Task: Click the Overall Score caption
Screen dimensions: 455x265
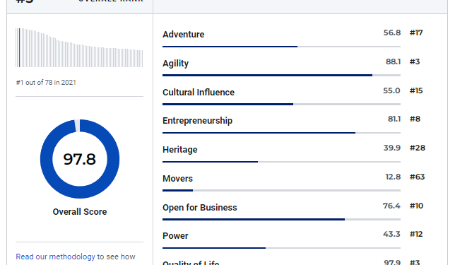Action: 80,211
